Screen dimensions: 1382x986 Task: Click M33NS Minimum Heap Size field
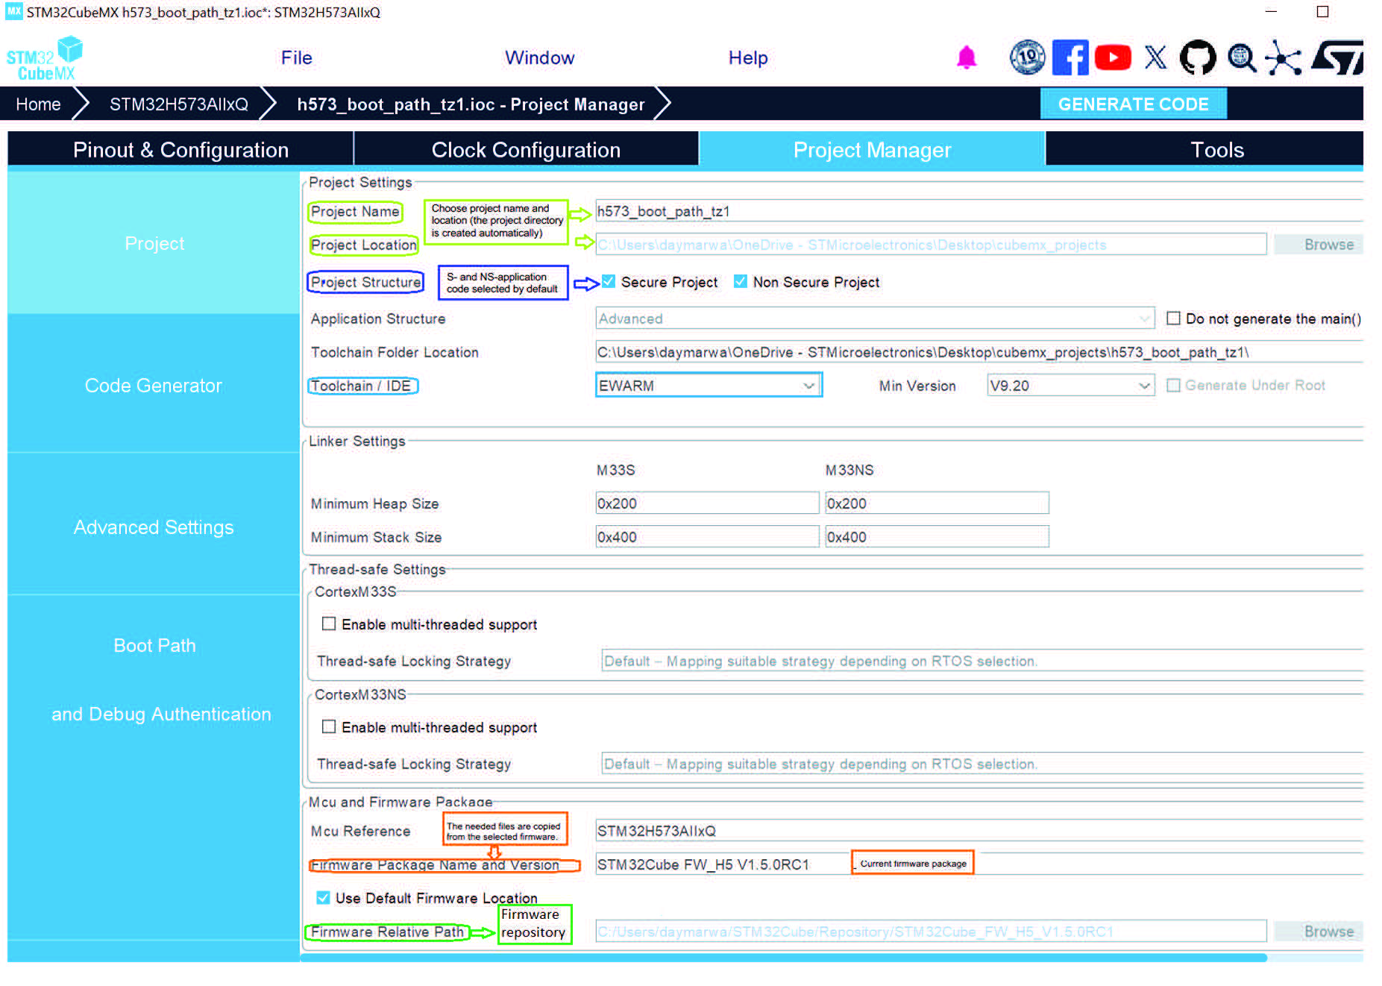937,503
